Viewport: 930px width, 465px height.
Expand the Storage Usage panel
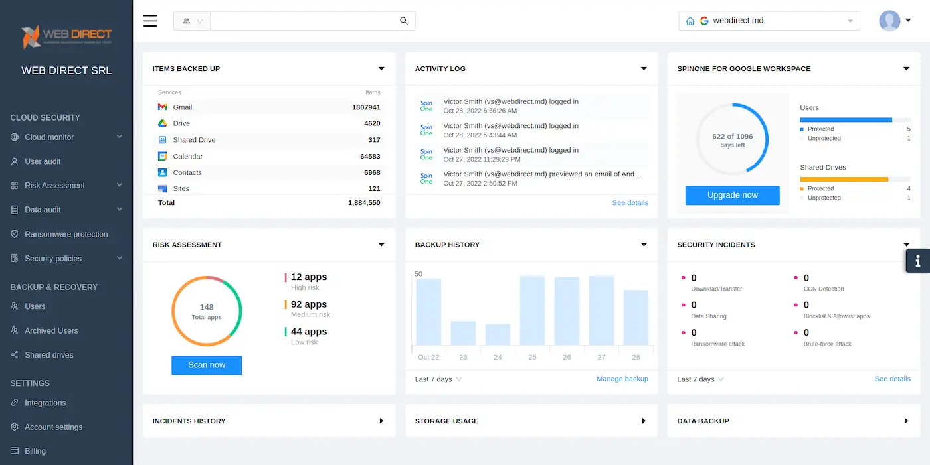pos(644,421)
